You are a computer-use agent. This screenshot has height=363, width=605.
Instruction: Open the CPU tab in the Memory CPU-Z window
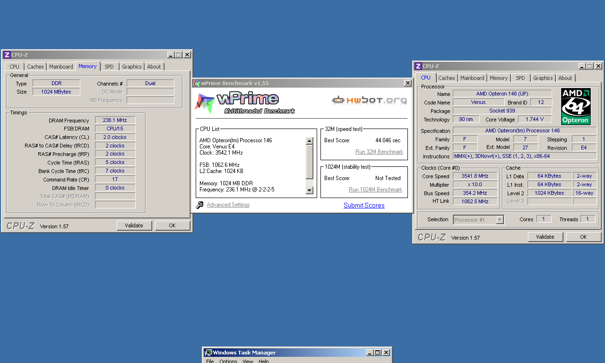(14, 67)
